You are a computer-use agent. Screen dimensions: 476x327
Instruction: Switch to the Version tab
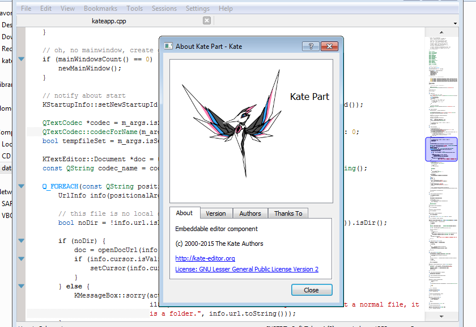point(215,213)
